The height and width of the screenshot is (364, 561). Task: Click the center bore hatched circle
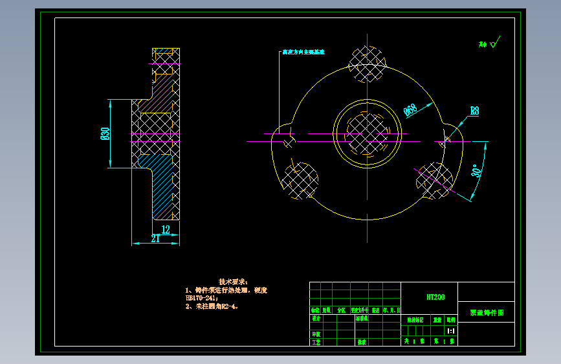click(x=367, y=134)
